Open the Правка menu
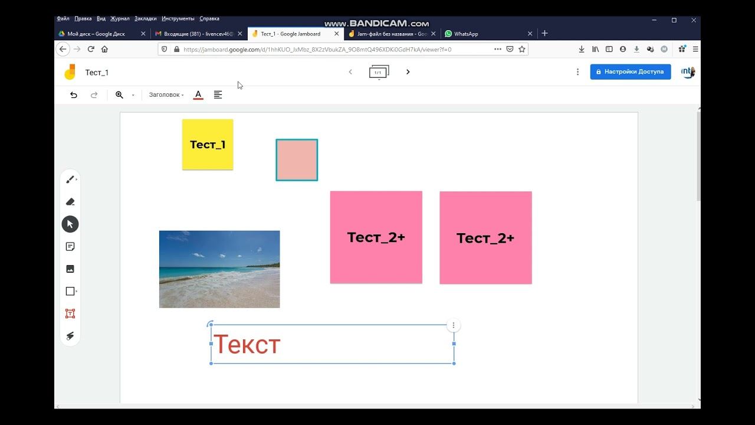Viewport: 755px width, 425px height. click(x=83, y=19)
